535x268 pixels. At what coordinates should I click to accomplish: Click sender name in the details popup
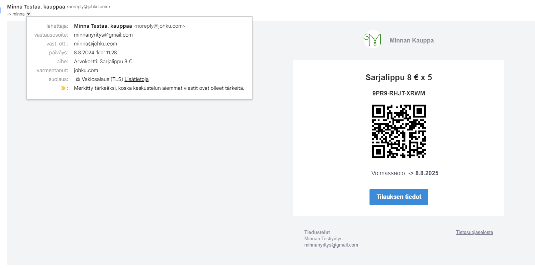(x=103, y=26)
